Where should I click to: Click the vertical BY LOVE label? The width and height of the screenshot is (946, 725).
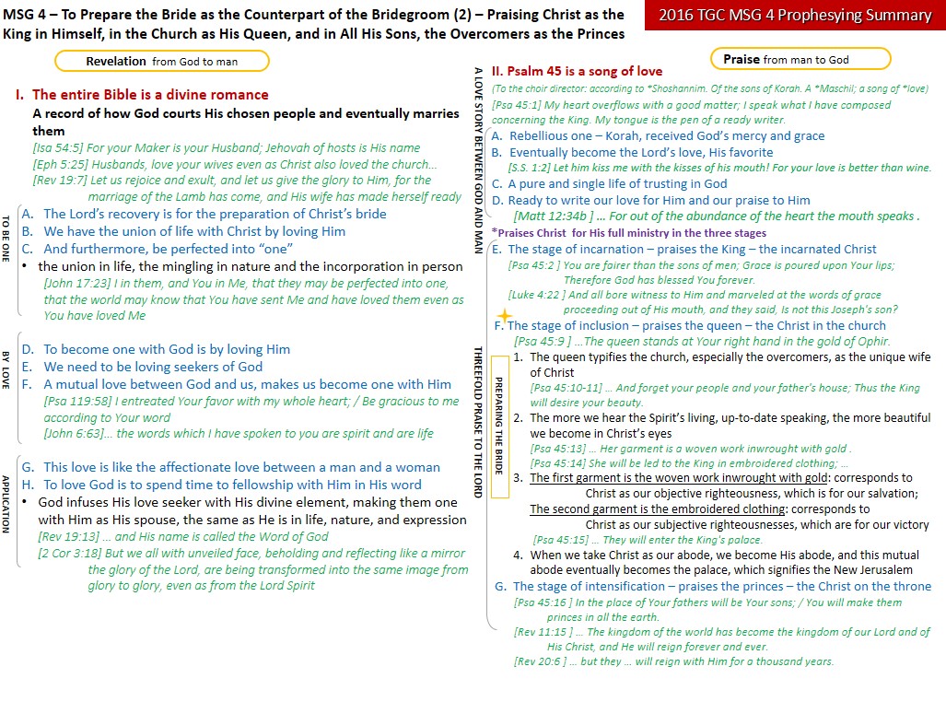pyautogui.click(x=7, y=368)
